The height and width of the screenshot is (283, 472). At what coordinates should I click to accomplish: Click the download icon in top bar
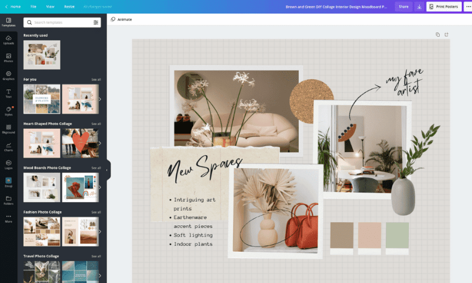point(419,6)
